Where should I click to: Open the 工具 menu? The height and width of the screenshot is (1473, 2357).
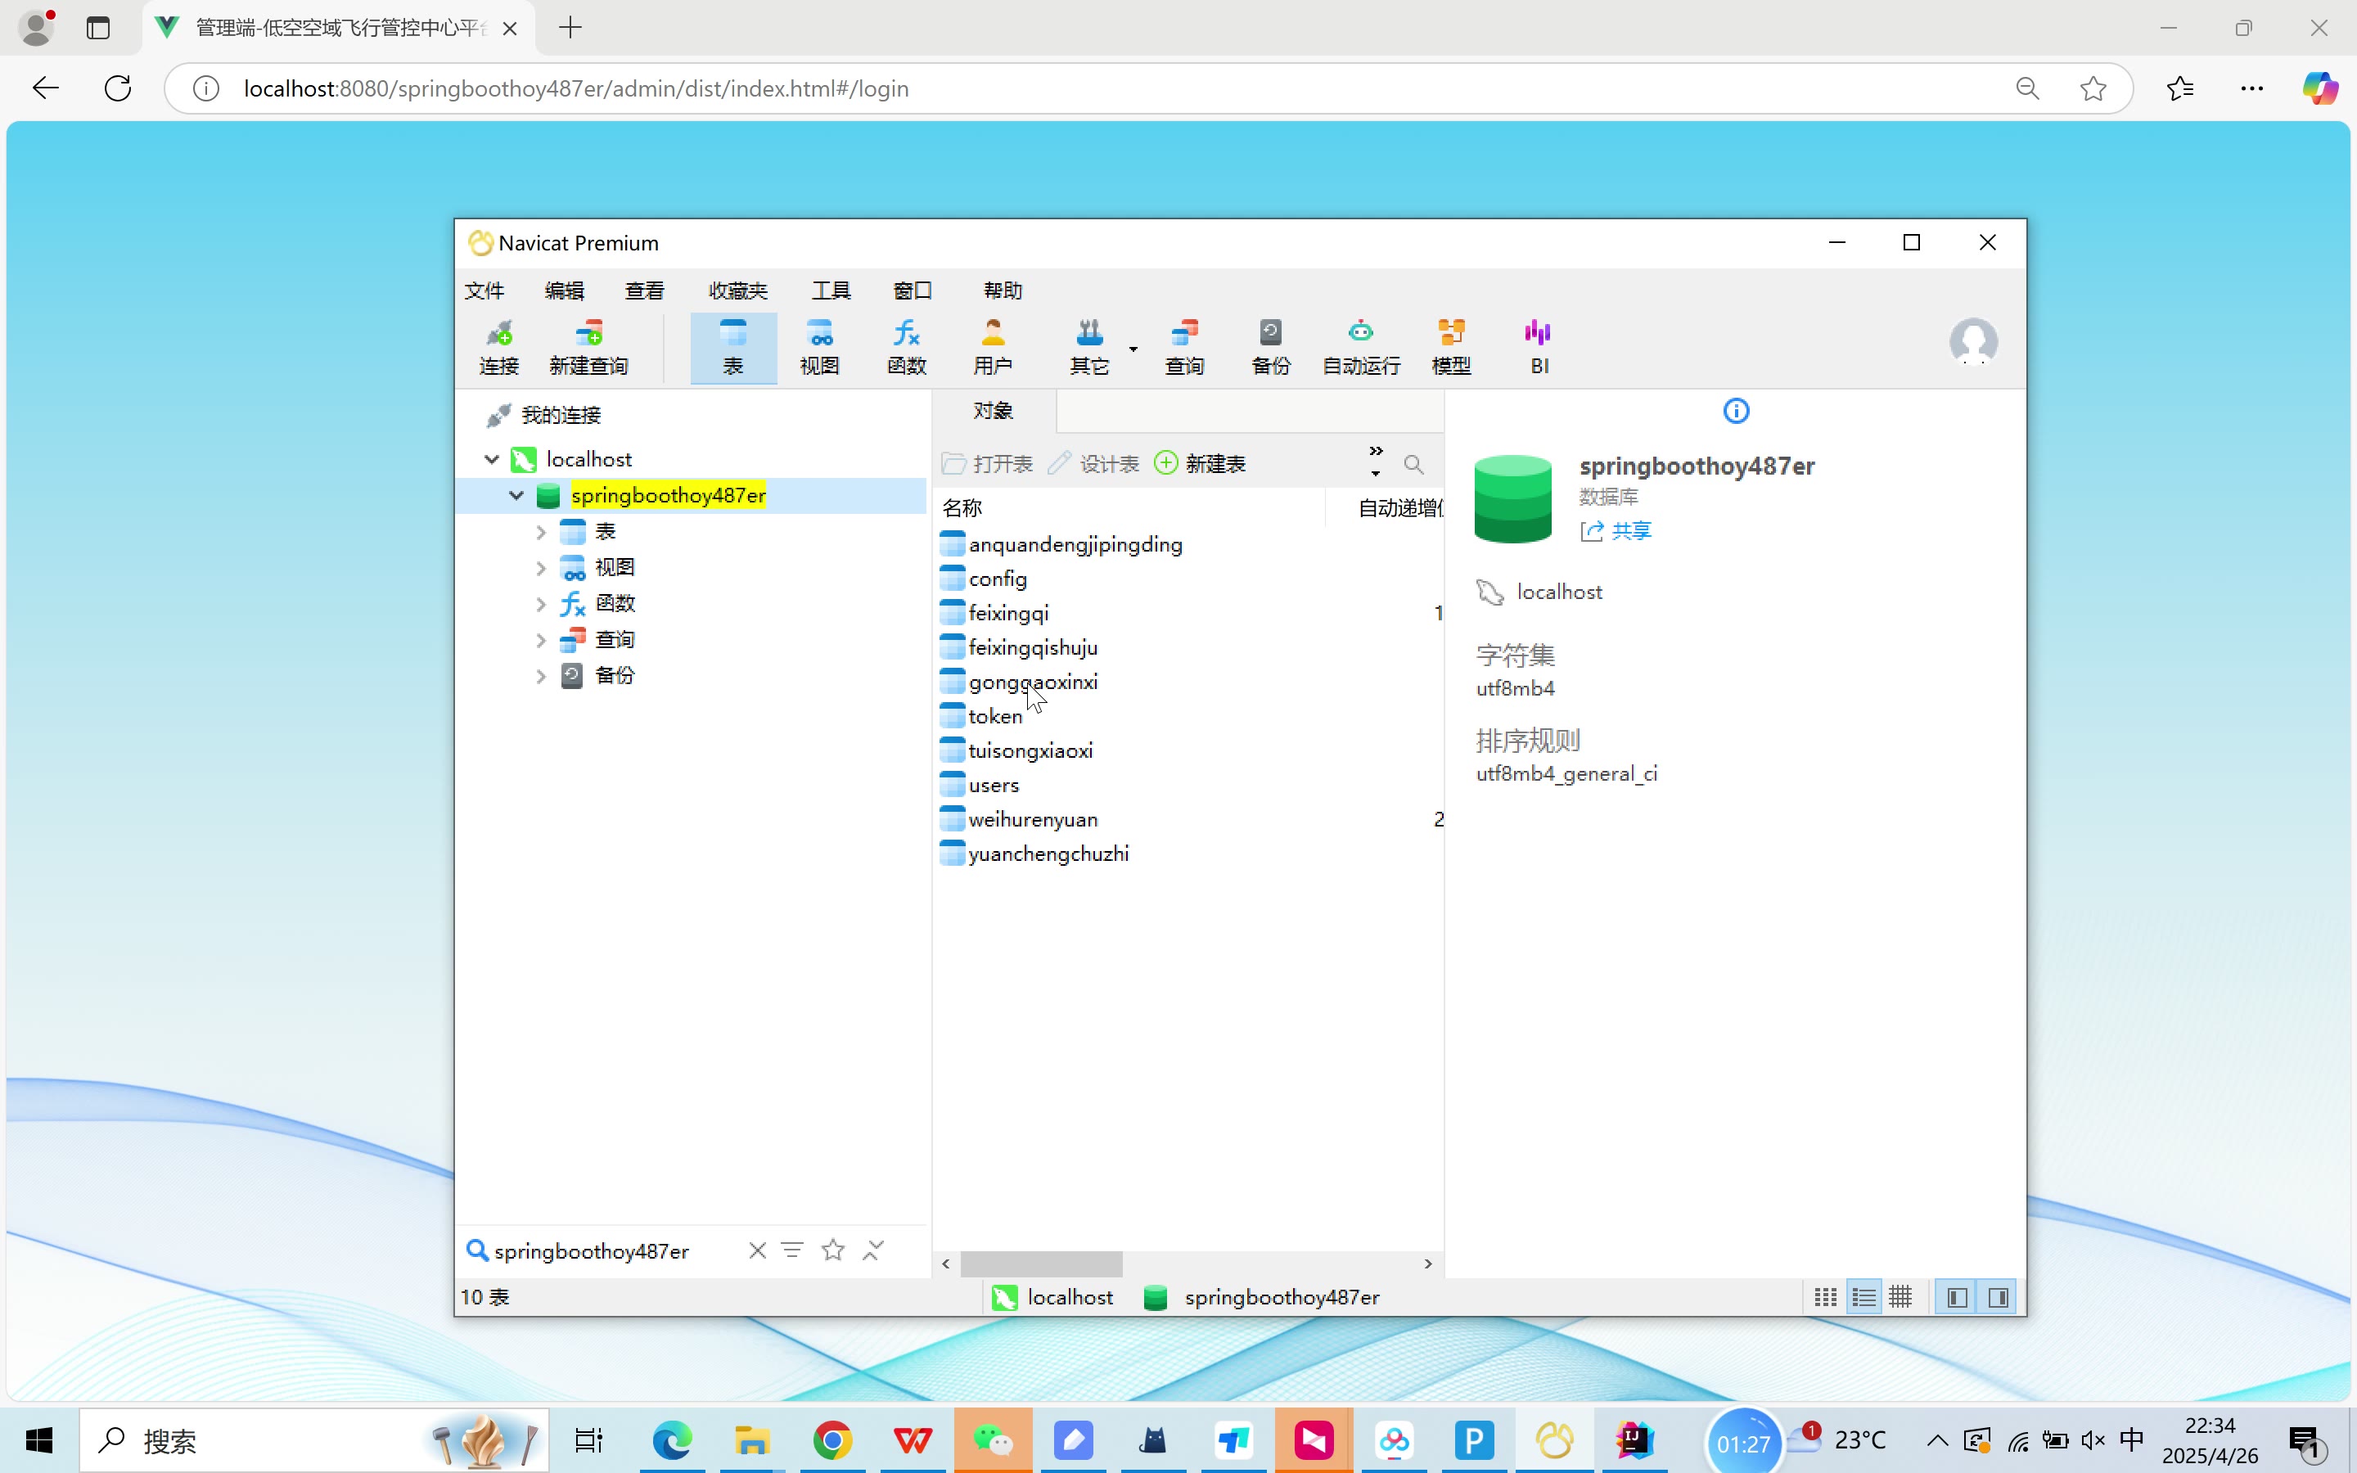(x=831, y=291)
